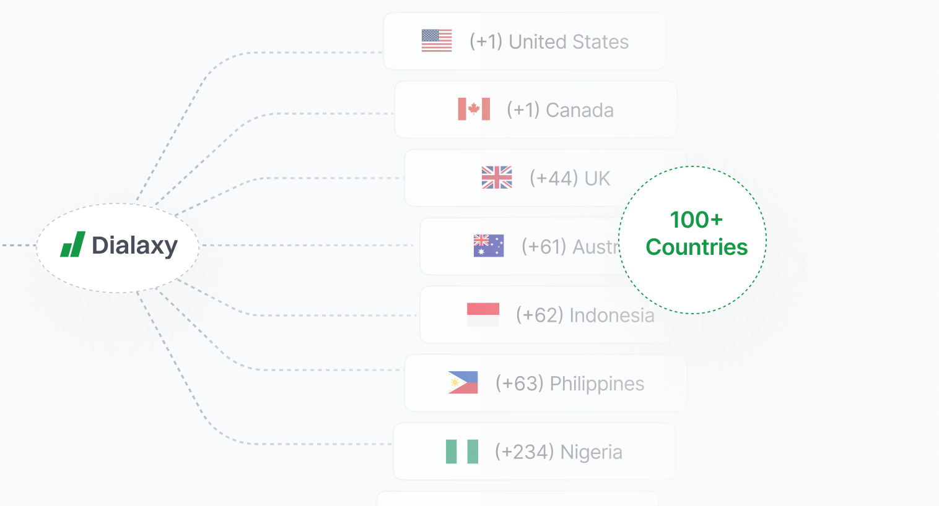Click the Australia flag icon
This screenshot has width=939, height=506.
(489, 246)
